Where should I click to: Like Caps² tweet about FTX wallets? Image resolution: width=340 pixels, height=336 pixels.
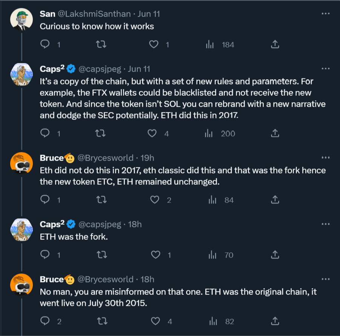pyautogui.click(x=152, y=133)
